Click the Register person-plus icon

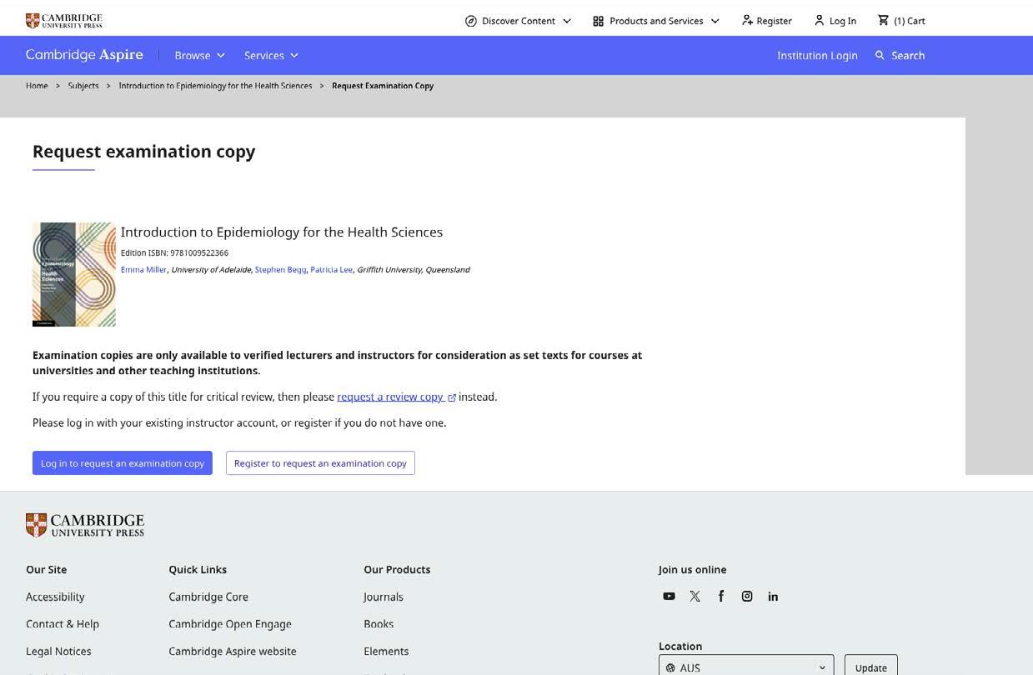click(747, 20)
